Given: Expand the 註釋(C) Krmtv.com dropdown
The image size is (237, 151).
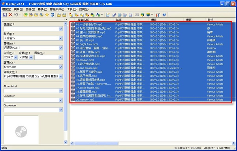Looking at the screenshot, I should pos(60,67).
